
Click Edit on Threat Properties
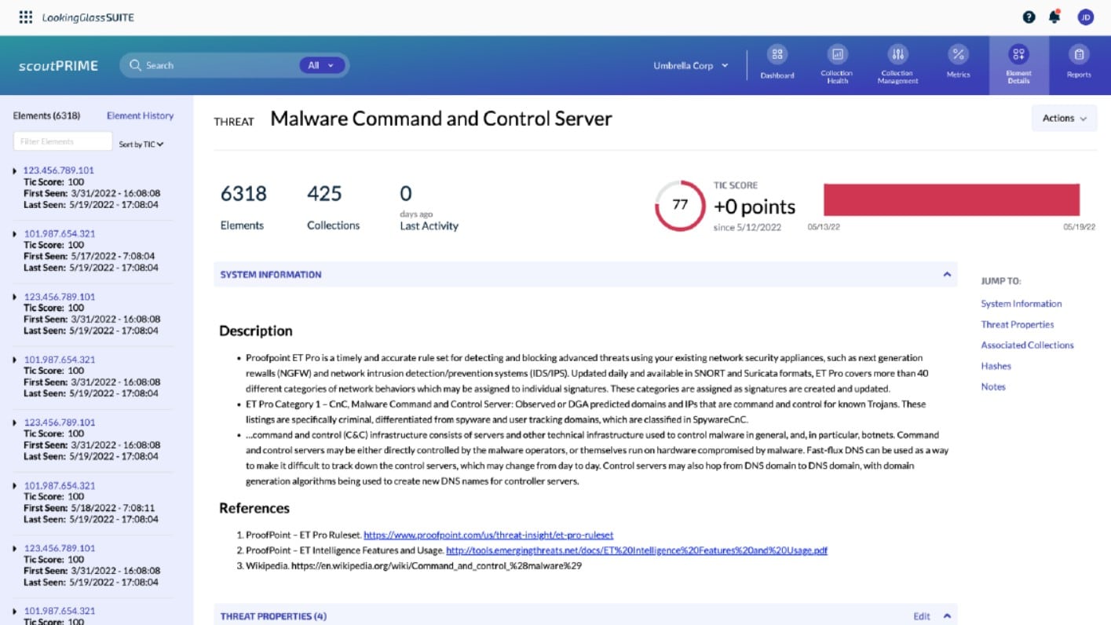coord(921,616)
